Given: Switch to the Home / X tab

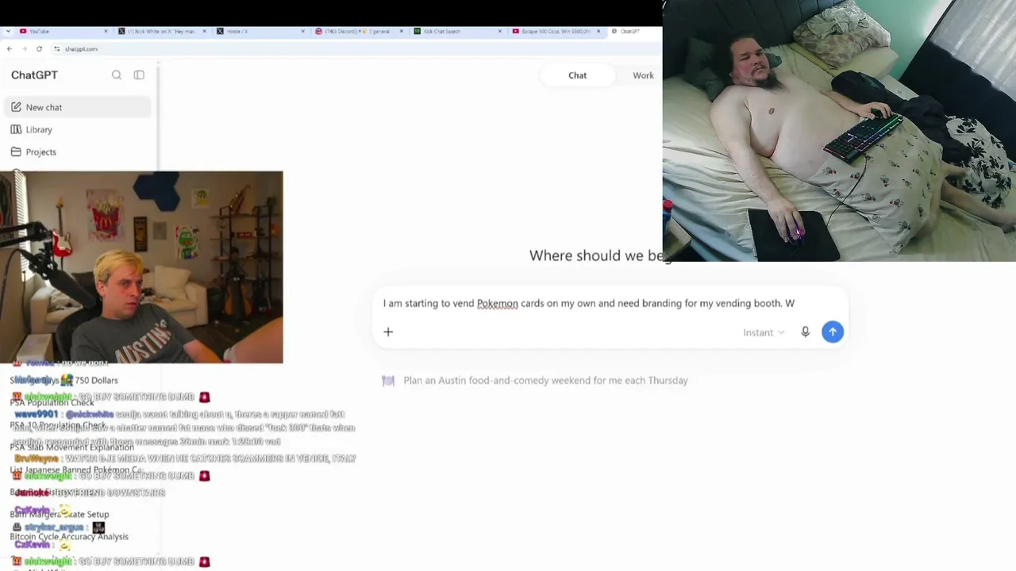Looking at the screenshot, I should tap(260, 31).
